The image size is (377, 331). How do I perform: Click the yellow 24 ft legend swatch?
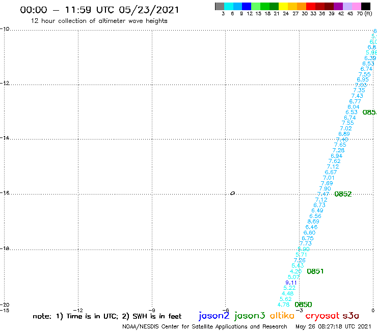tap(283, 6)
